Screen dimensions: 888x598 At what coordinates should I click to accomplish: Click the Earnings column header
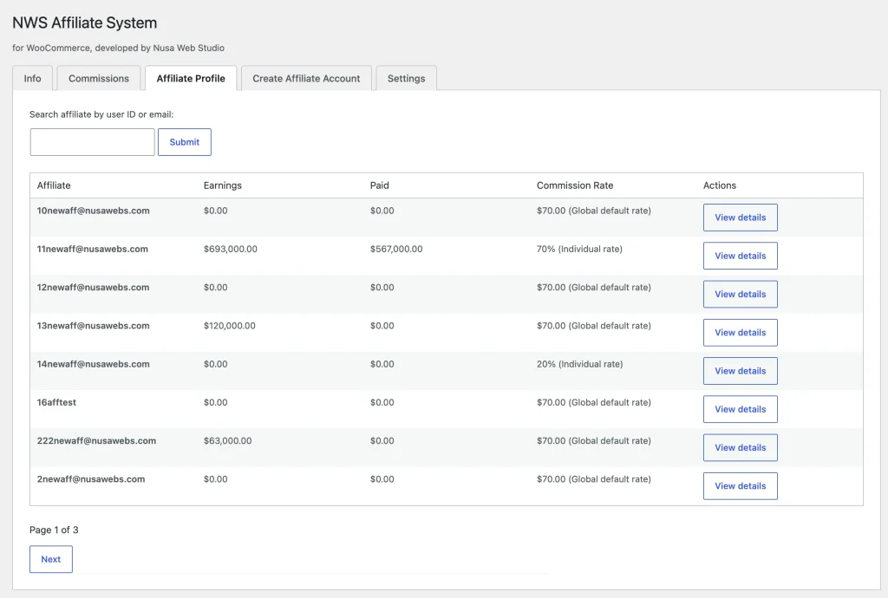pyautogui.click(x=223, y=185)
